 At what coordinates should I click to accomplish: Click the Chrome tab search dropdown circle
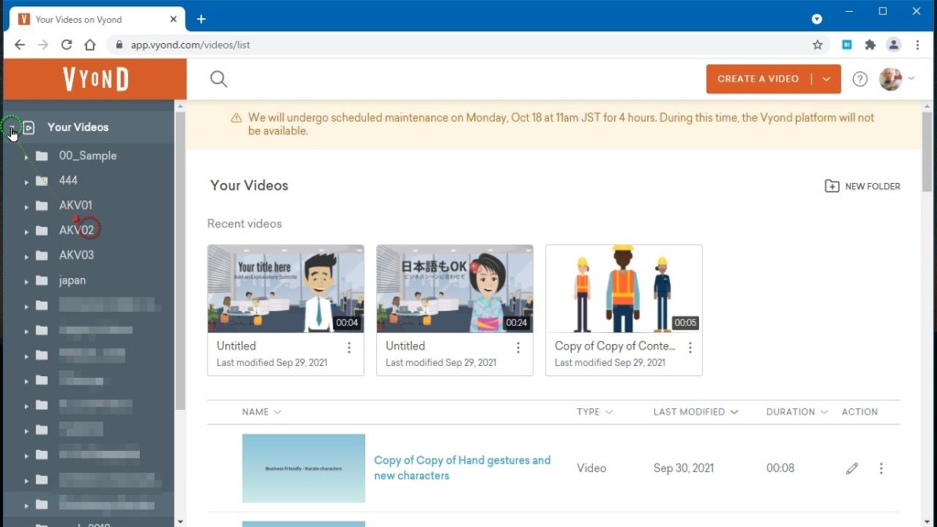816,19
